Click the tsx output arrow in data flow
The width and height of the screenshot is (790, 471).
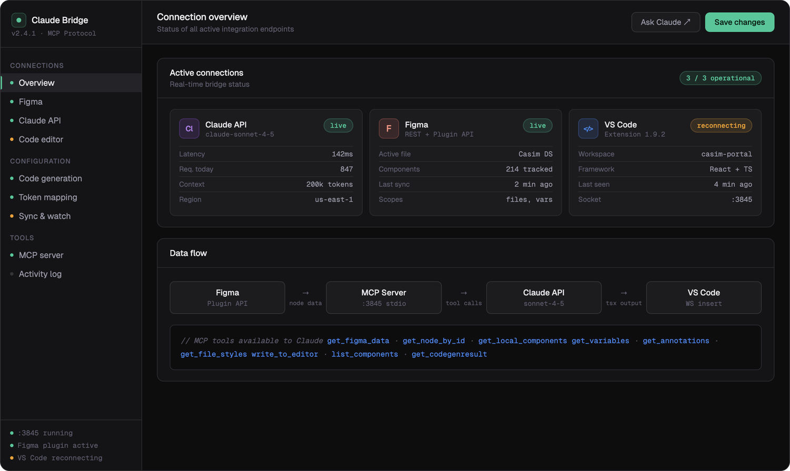(624, 293)
